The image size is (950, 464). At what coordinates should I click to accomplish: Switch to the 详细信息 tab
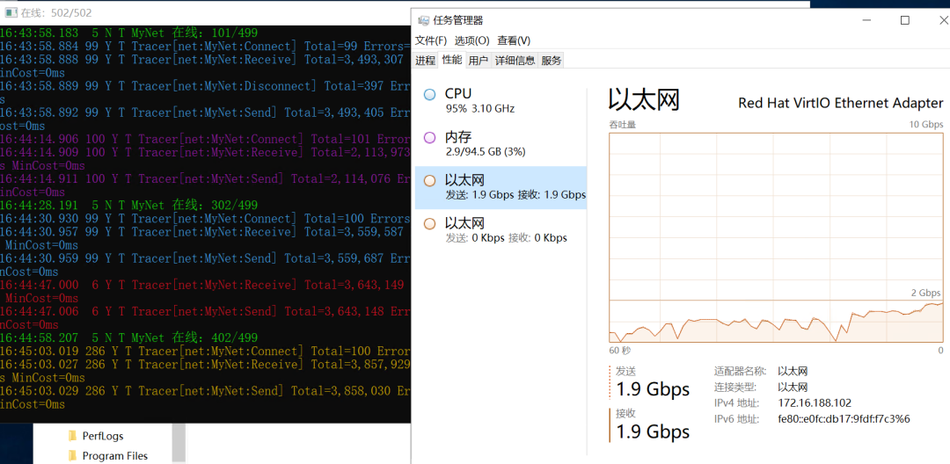click(515, 60)
